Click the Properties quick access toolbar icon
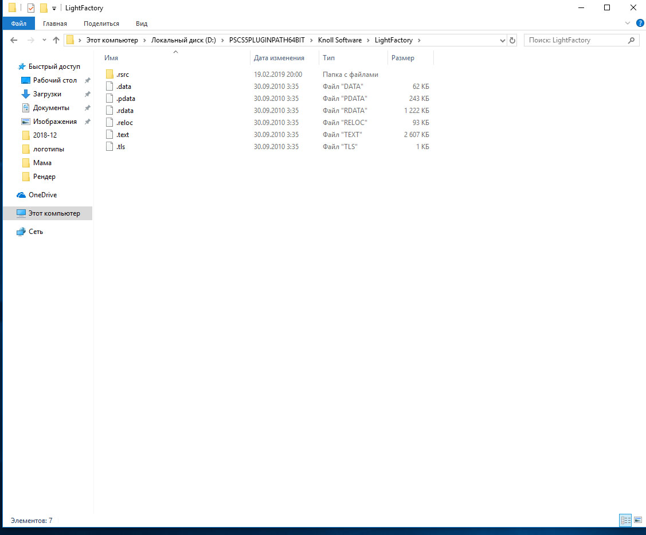The width and height of the screenshot is (646, 535). click(31, 8)
